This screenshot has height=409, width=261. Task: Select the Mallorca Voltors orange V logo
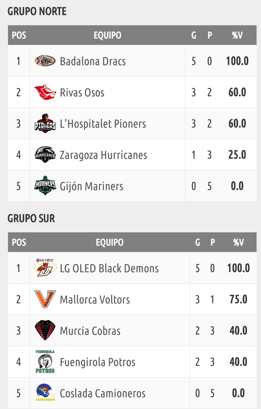click(x=45, y=299)
